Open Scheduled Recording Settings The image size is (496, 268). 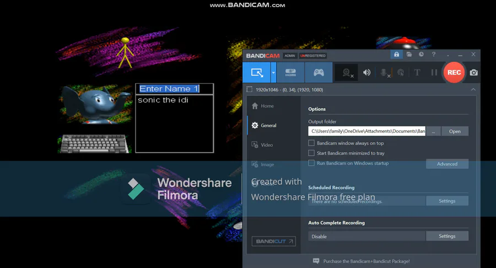[x=447, y=201]
